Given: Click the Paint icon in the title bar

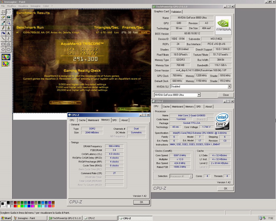Looking at the screenshot, I should 2,2.
